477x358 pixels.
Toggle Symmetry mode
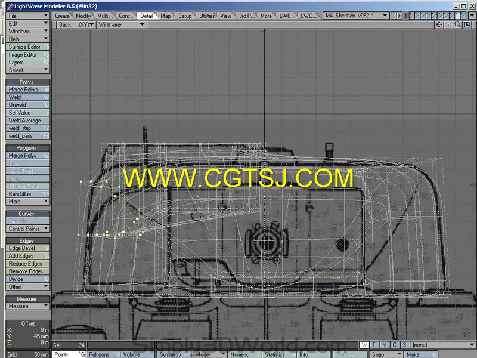pyautogui.click(x=174, y=354)
